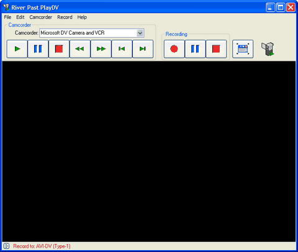The image size is (298, 252).
Task: Click the camcorder icon at the toolbar's right
Action: [x=268, y=49]
